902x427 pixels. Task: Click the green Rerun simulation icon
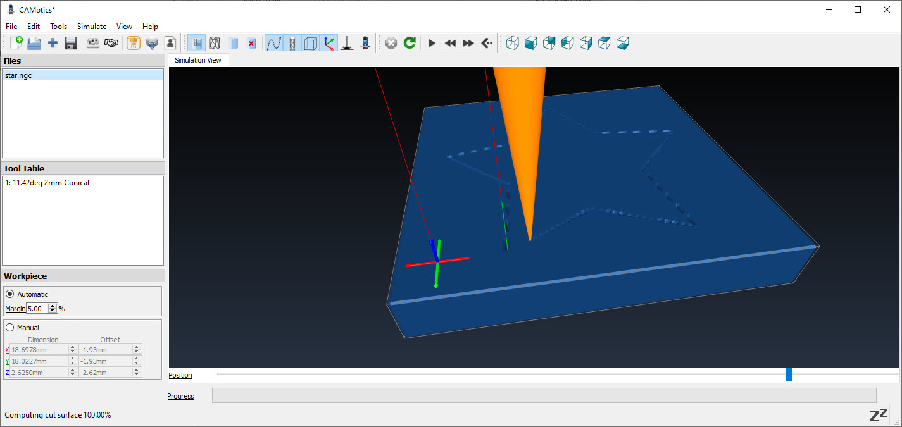[x=410, y=43]
